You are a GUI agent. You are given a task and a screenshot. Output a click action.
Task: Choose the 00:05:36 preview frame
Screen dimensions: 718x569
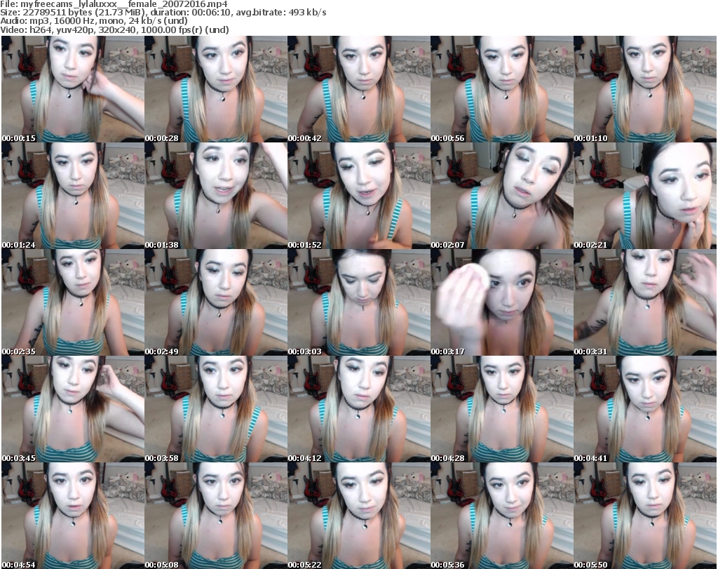pyautogui.click(x=502, y=516)
